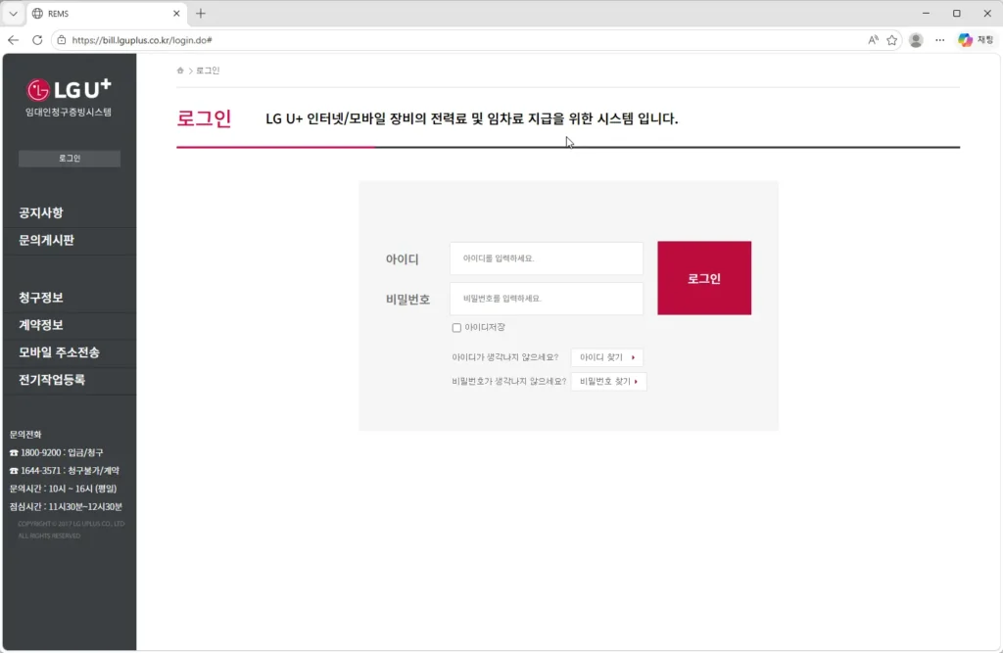
Task: Reload the page with refresh icon
Action: (x=37, y=40)
